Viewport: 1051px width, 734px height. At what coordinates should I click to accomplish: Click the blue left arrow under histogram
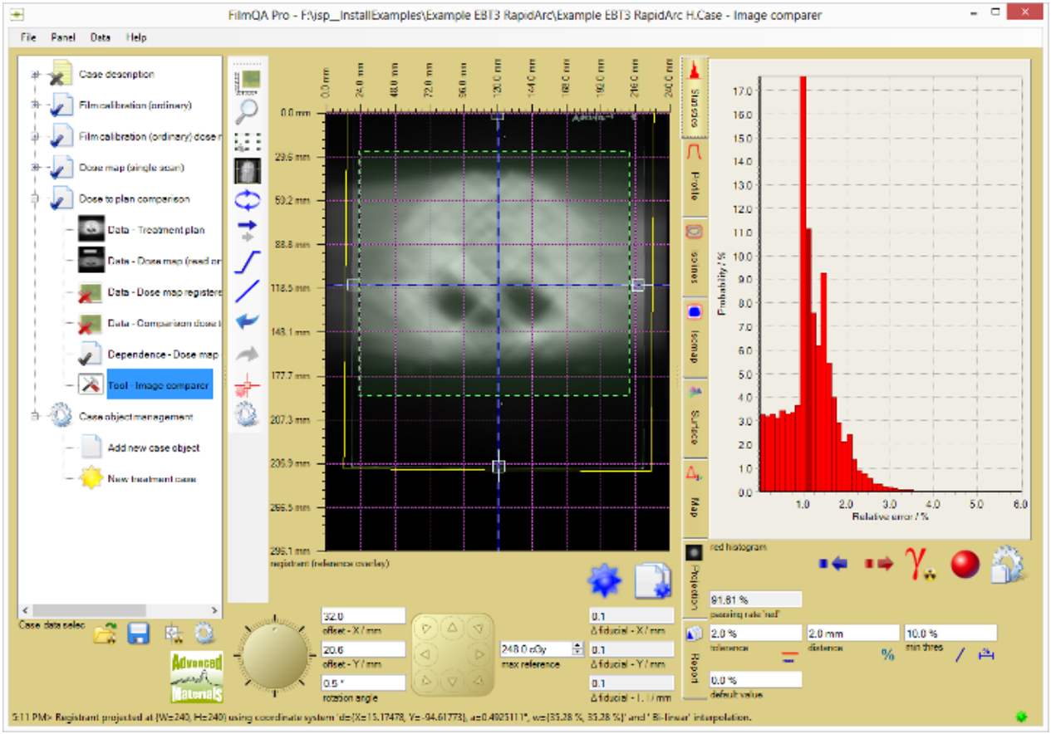[x=832, y=564]
